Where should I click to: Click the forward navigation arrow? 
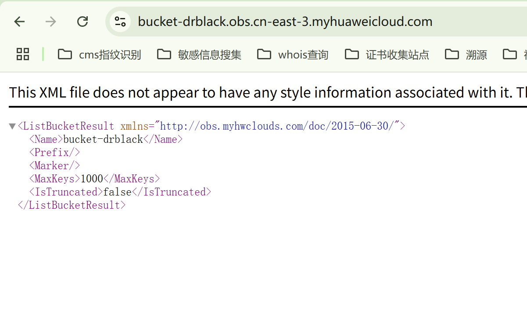pos(51,22)
